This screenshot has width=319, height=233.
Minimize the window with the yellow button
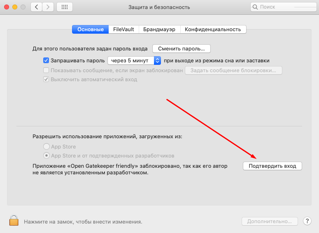point(15,7)
